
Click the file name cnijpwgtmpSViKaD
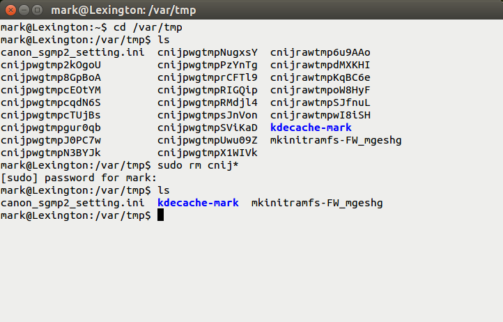tap(208, 128)
